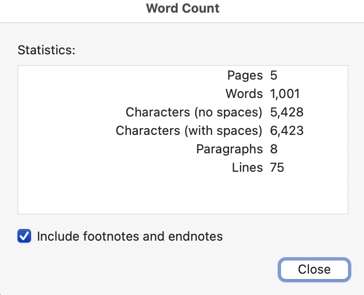This screenshot has width=364, height=295.
Task: Click the Pages value of 5
Action: (x=274, y=75)
